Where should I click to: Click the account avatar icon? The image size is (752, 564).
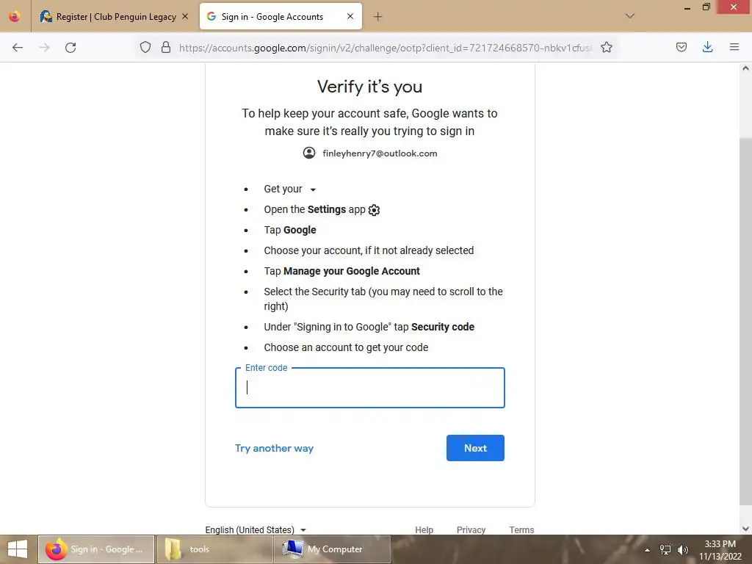[309, 153]
